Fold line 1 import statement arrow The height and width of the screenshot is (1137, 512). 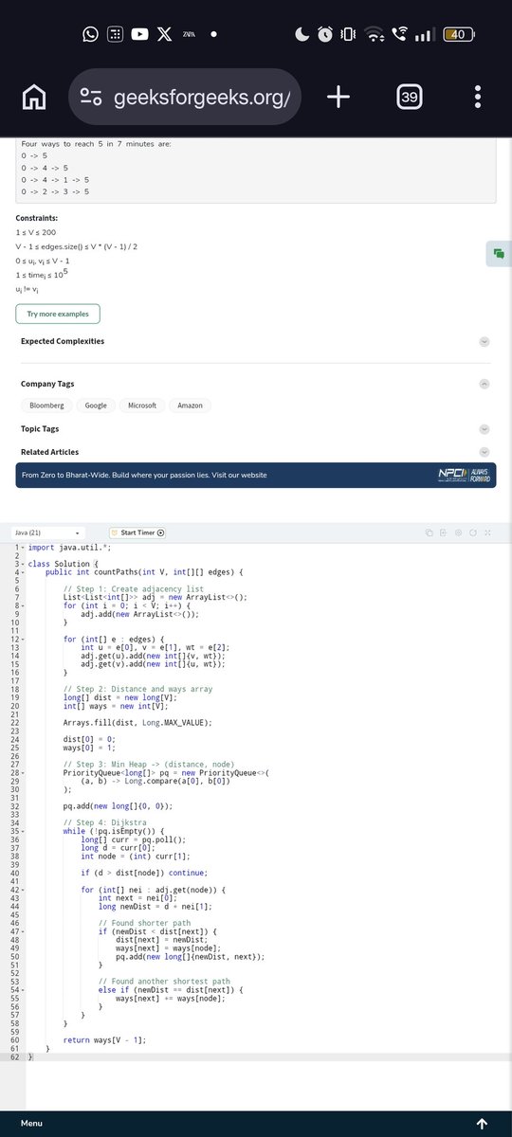click(22, 548)
